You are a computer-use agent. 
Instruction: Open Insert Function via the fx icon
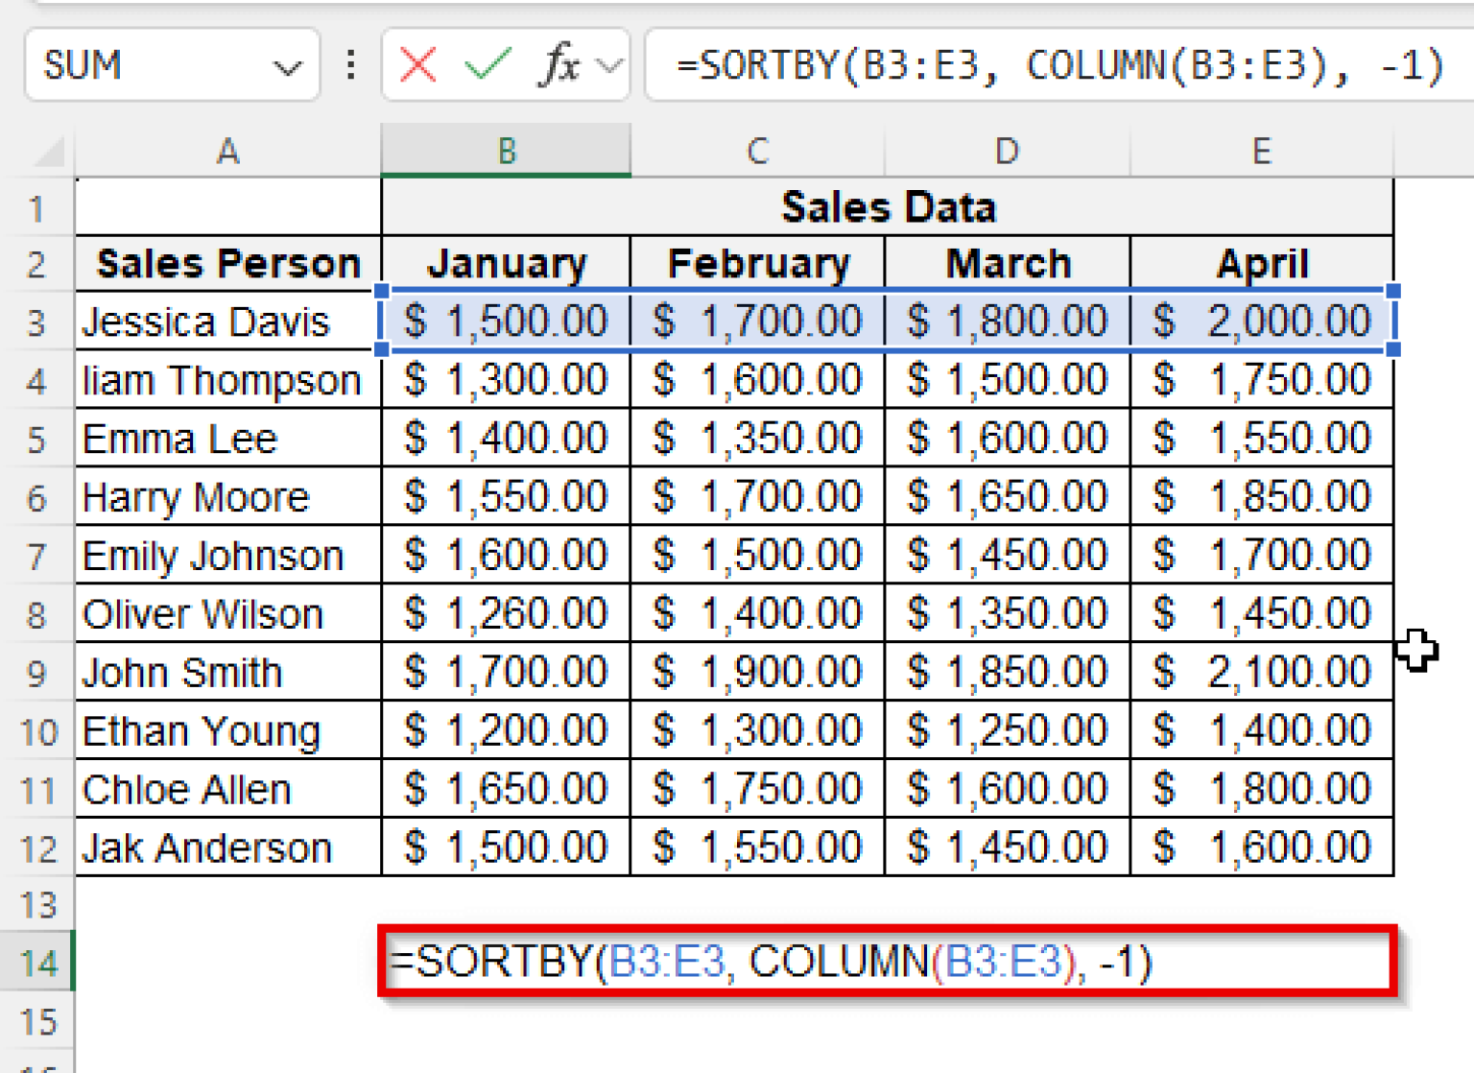click(560, 65)
